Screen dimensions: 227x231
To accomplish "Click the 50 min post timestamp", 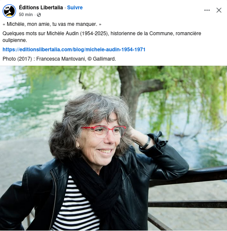I will coord(26,14).
